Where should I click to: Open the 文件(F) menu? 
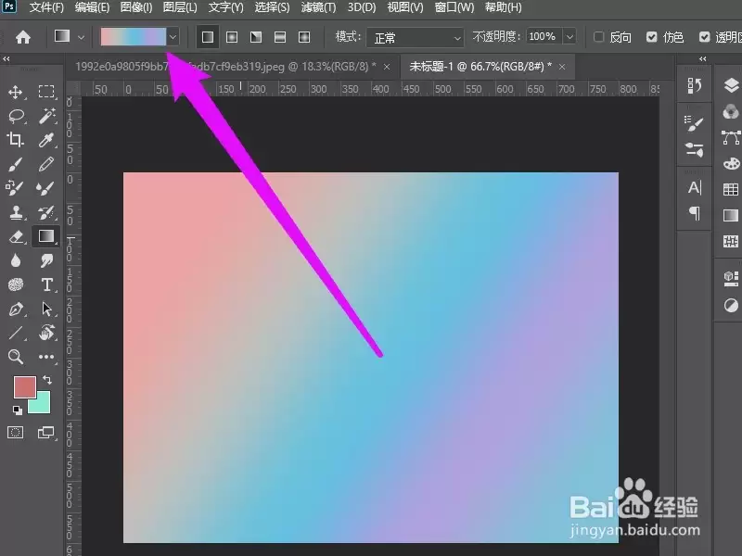pyautogui.click(x=46, y=7)
